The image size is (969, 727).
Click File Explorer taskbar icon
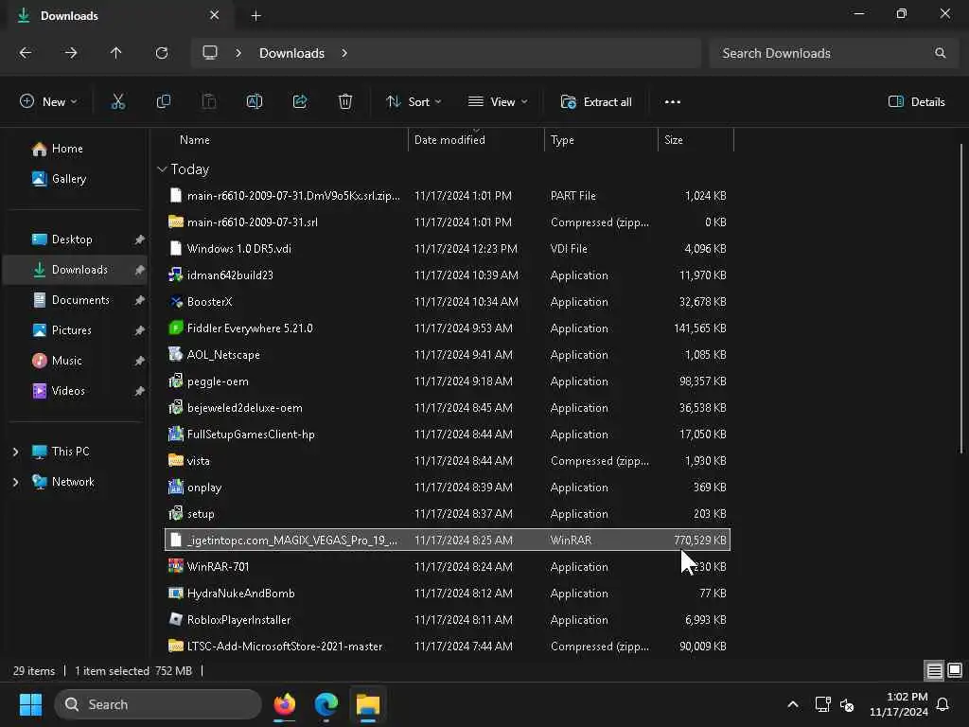(x=368, y=704)
